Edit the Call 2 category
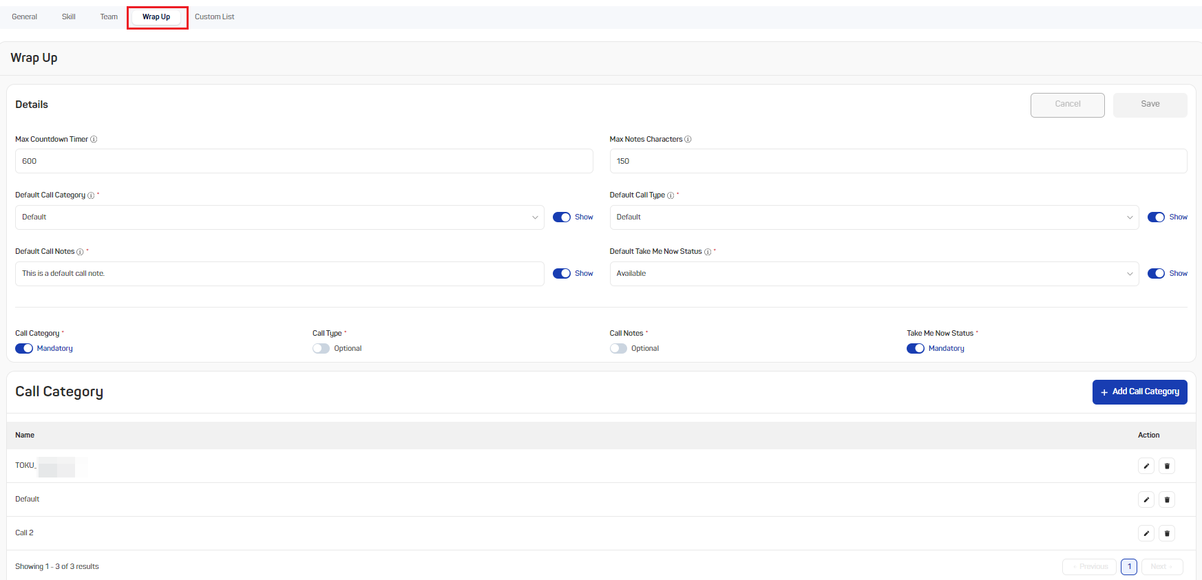The width and height of the screenshot is (1202, 580). (1146, 533)
